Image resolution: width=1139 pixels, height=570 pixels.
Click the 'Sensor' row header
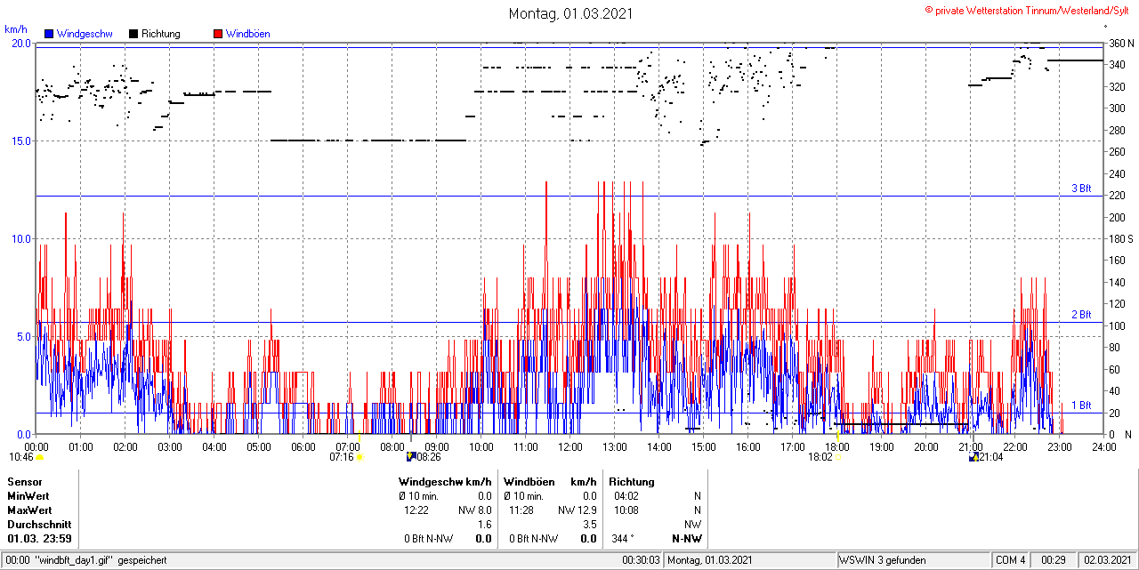[x=25, y=482]
